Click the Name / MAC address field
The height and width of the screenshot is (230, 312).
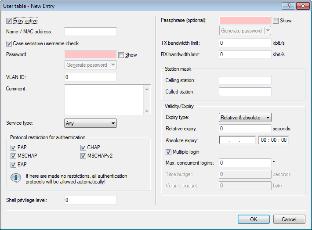(90, 32)
